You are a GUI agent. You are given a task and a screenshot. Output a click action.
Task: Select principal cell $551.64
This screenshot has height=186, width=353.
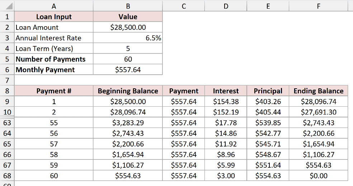(x=268, y=165)
